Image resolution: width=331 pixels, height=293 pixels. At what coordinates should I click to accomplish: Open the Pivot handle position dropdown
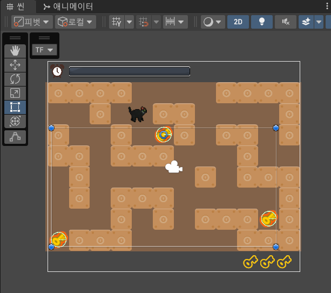click(x=32, y=22)
